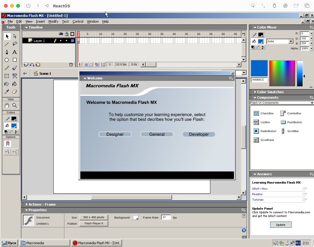The image size is (314, 247).
Task: Click the Insert Layer Folder icon
Action: (x=38, y=64)
